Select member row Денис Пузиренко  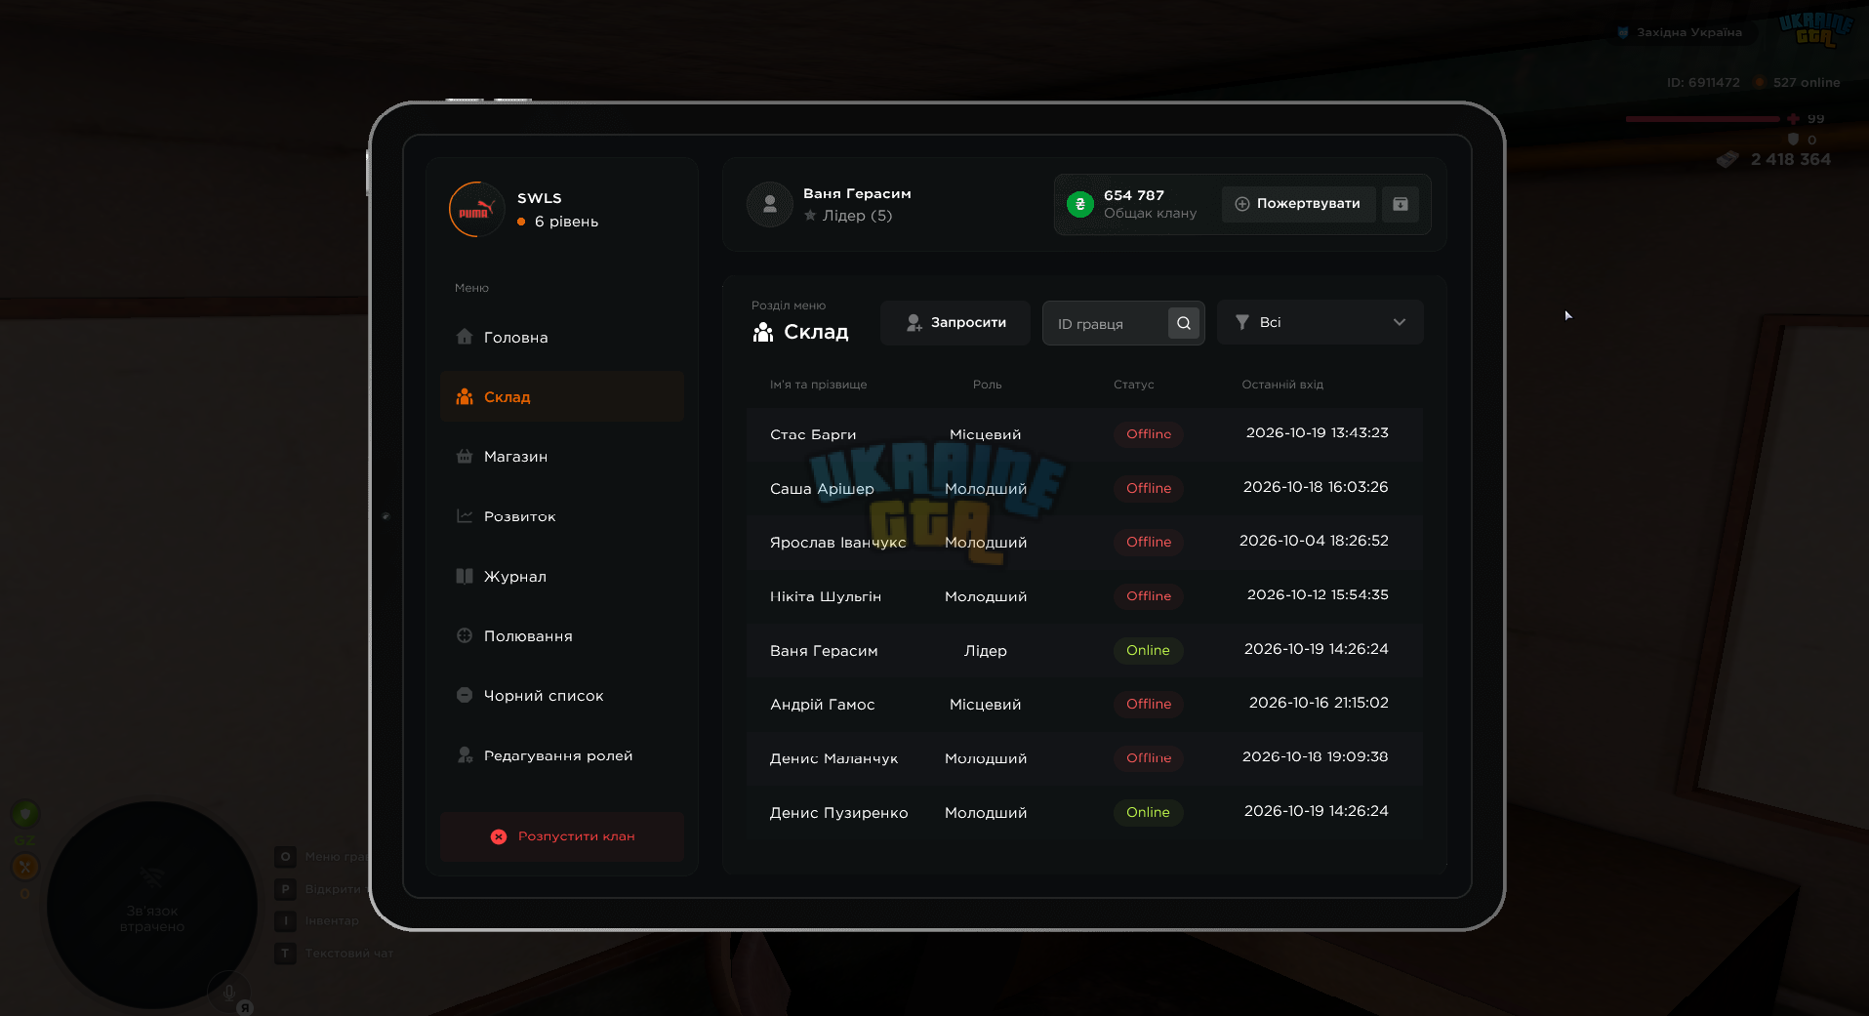tap(1084, 813)
